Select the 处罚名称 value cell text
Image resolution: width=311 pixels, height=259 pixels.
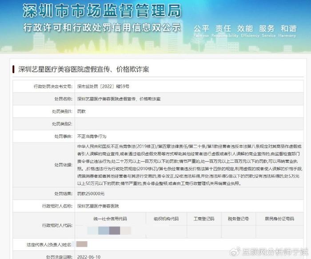click(119, 99)
